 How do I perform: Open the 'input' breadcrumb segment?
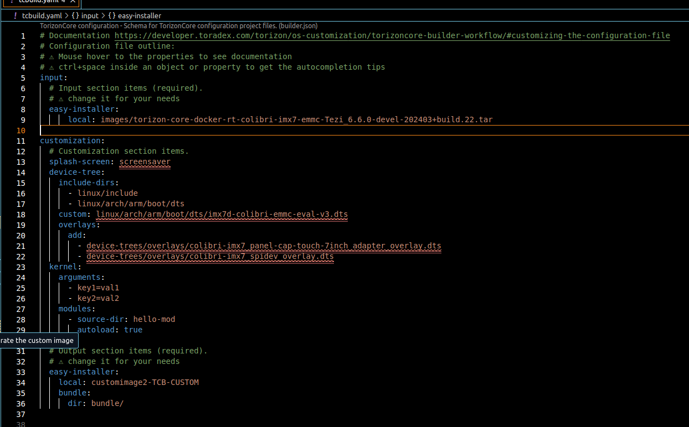click(90, 15)
